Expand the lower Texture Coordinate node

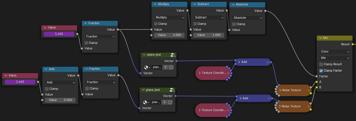(200, 110)
